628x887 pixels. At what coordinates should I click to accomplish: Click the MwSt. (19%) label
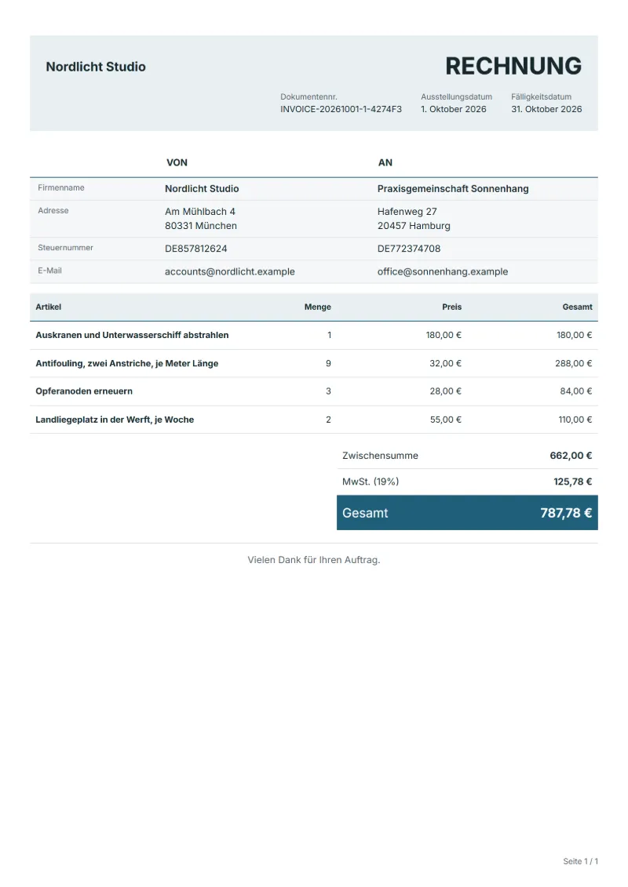tap(371, 482)
